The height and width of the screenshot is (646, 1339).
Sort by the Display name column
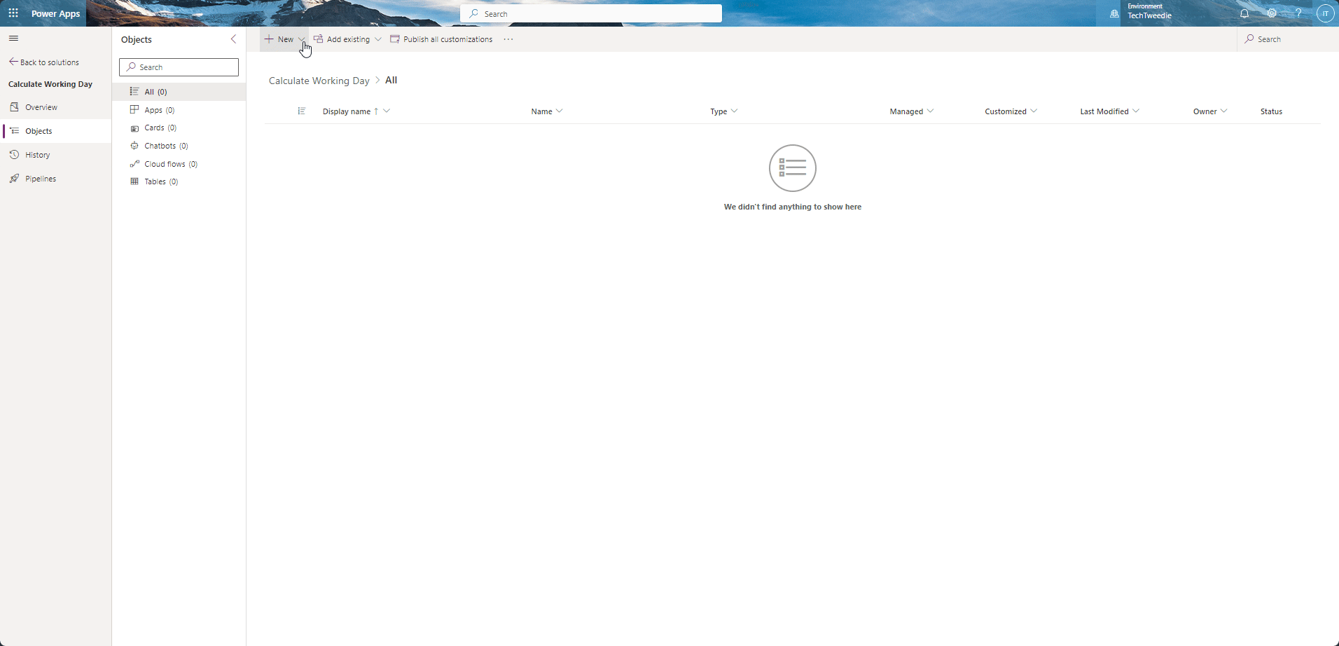347,111
